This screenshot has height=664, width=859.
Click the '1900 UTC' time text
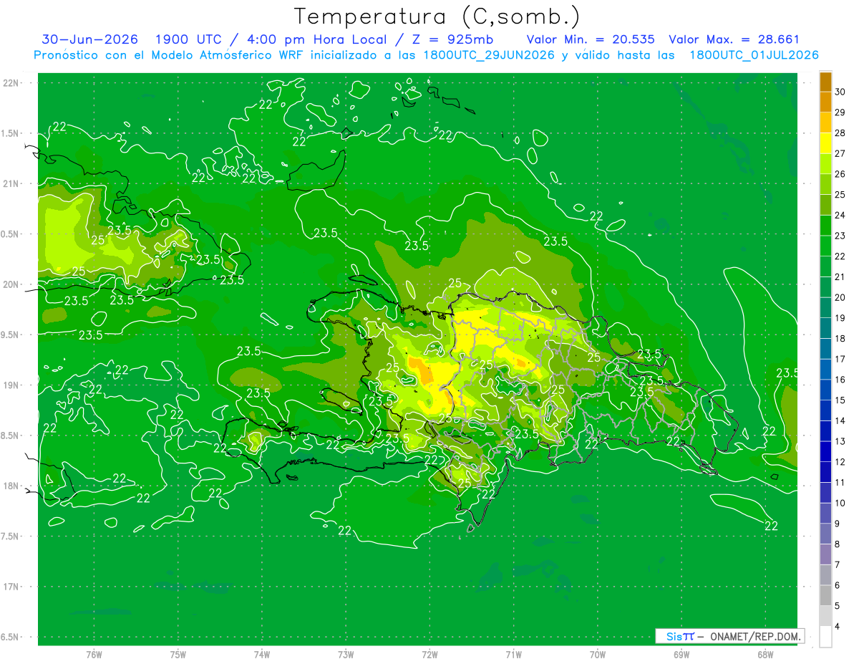pos(188,39)
